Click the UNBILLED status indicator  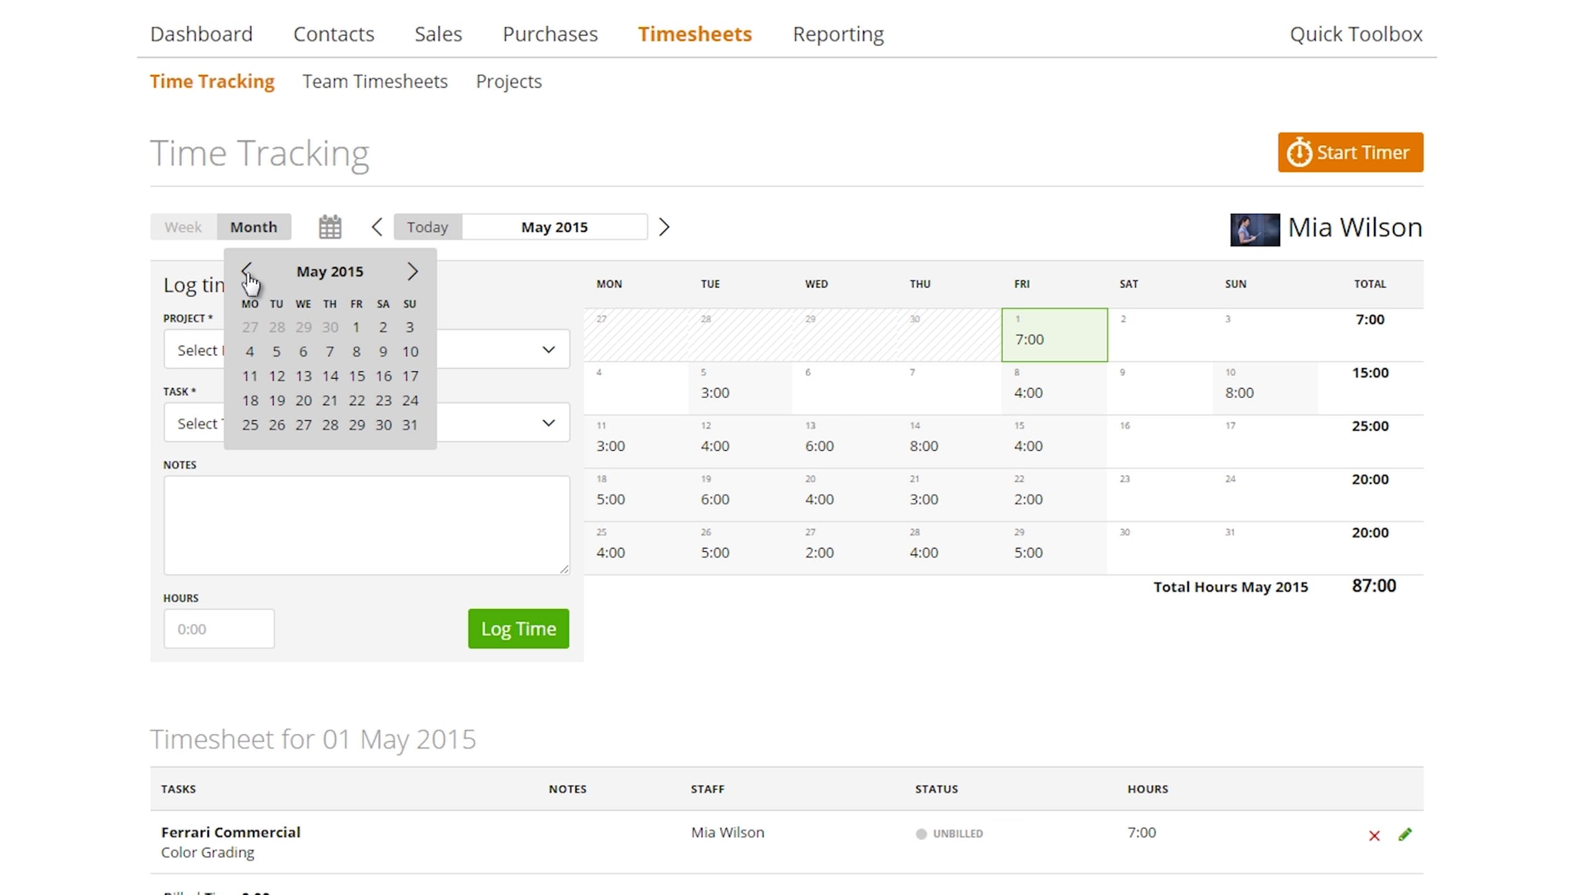point(949,833)
